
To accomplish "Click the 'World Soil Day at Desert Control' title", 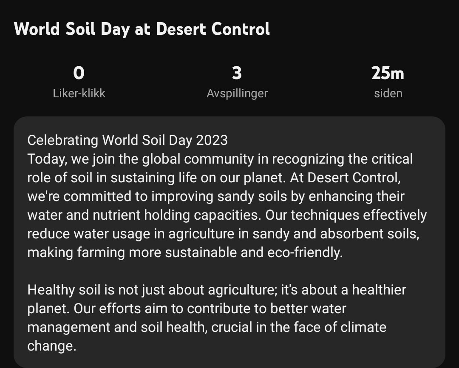I will pyautogui.click(x=142, y=29).
